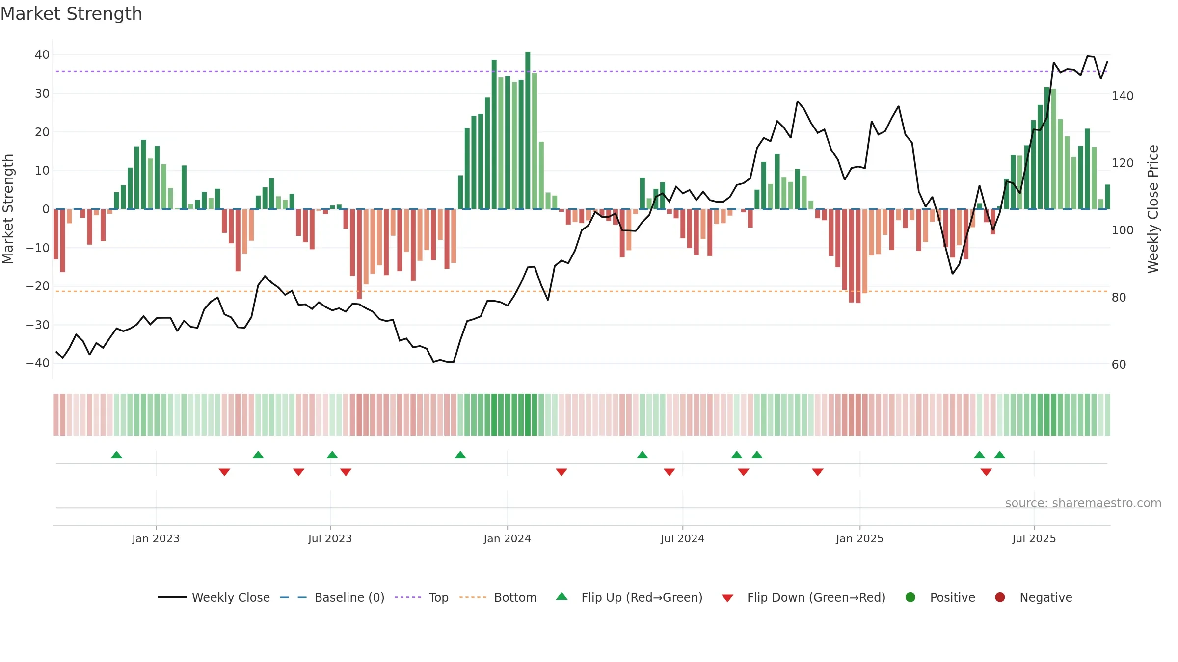Click the Jan 2025 x-axis label
Image resolution: width=1178 pixels, height=662 pixels.
[859, 538]
